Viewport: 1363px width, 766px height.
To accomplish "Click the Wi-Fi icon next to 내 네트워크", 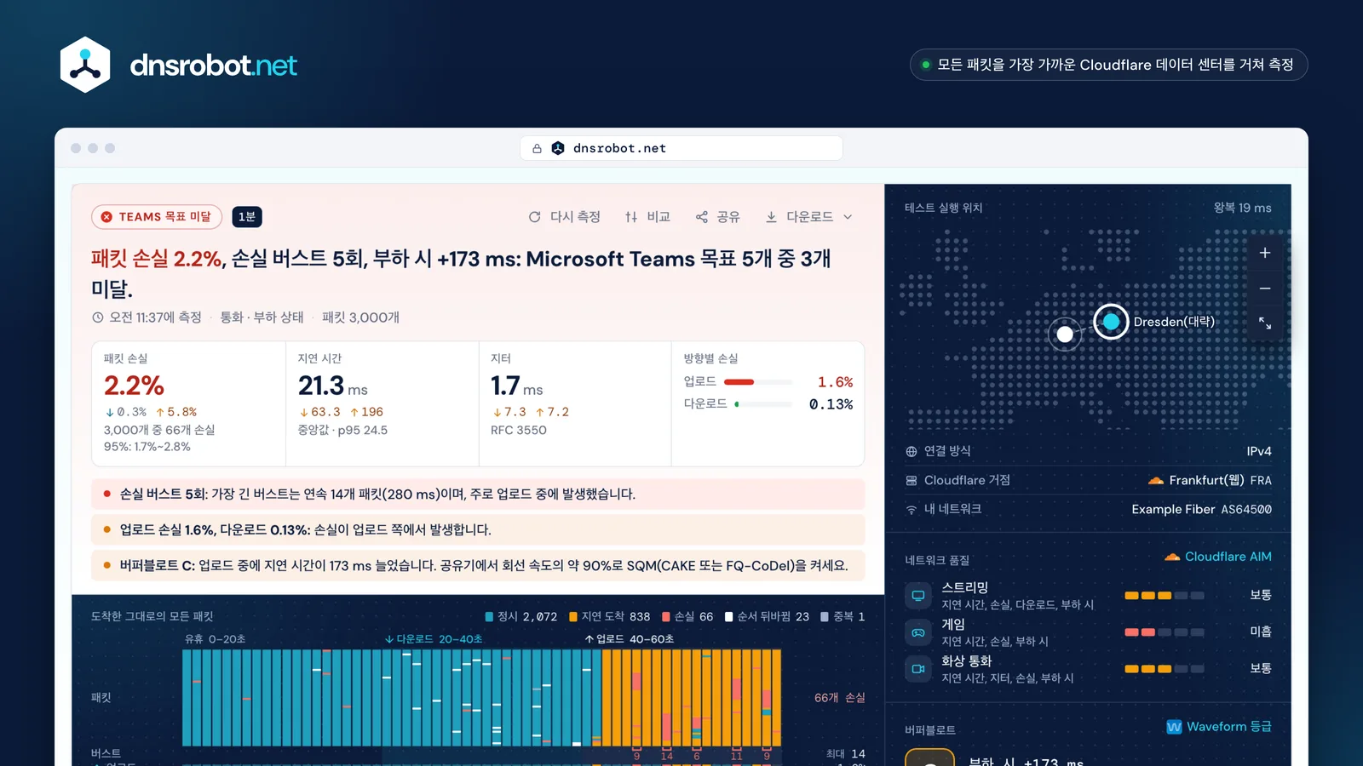I will coord(912,509).
